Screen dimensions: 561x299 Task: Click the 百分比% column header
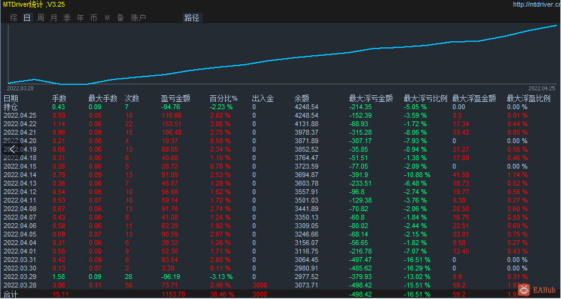[224, 98]
